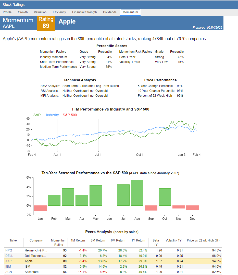Click the Momentum Rating column header
The height and width of the screenshot is (275, 238).
point(59,243)
